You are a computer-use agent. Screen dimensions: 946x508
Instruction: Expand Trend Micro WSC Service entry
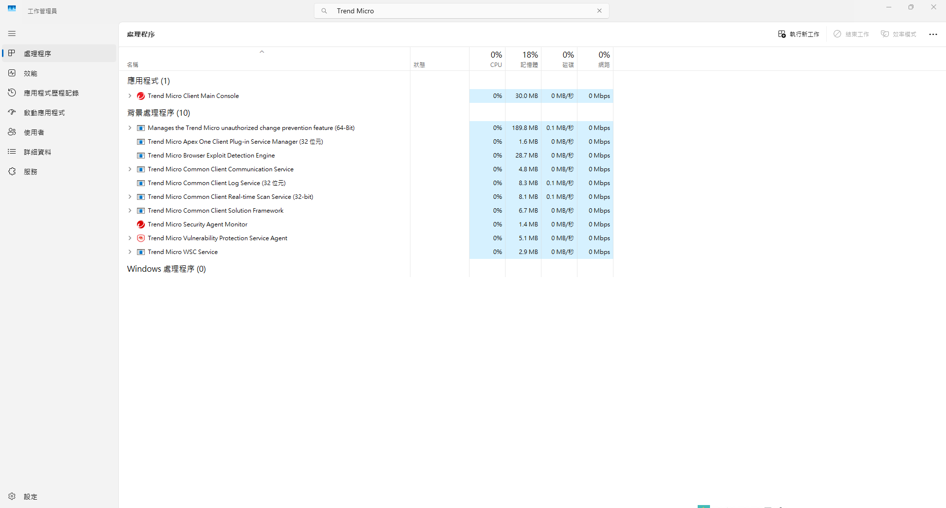point(130,252)
